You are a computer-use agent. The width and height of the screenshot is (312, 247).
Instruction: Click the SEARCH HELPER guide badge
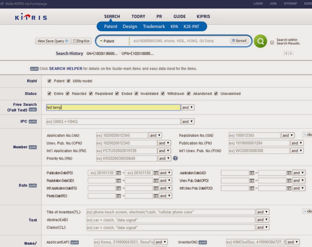pos(34,69)
